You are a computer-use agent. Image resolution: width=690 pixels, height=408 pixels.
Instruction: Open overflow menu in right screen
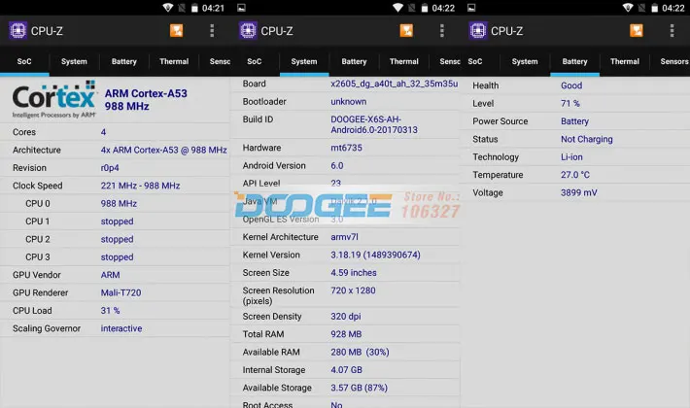pyautogui.click(x=672, y=31)
